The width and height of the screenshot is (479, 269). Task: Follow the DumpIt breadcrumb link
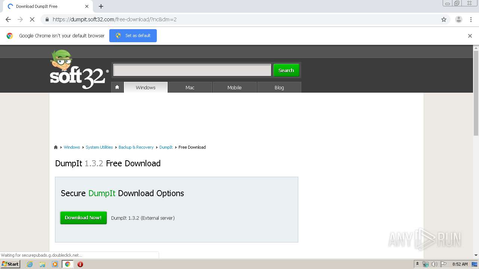(166, 147)
